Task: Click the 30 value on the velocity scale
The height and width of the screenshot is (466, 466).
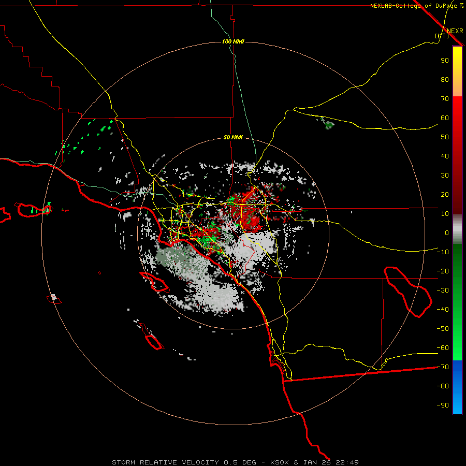Action: pyautogui.click(x=445, y=176)
